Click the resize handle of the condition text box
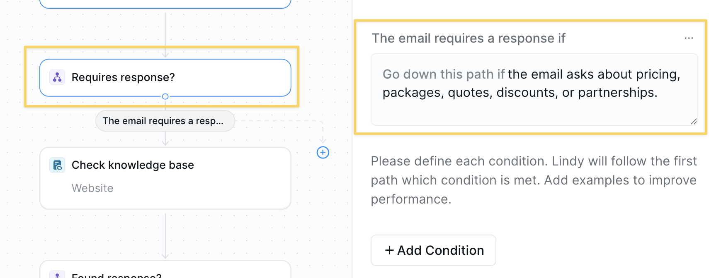The height and width of the screenshot is (278, 709). click(694, 121)
